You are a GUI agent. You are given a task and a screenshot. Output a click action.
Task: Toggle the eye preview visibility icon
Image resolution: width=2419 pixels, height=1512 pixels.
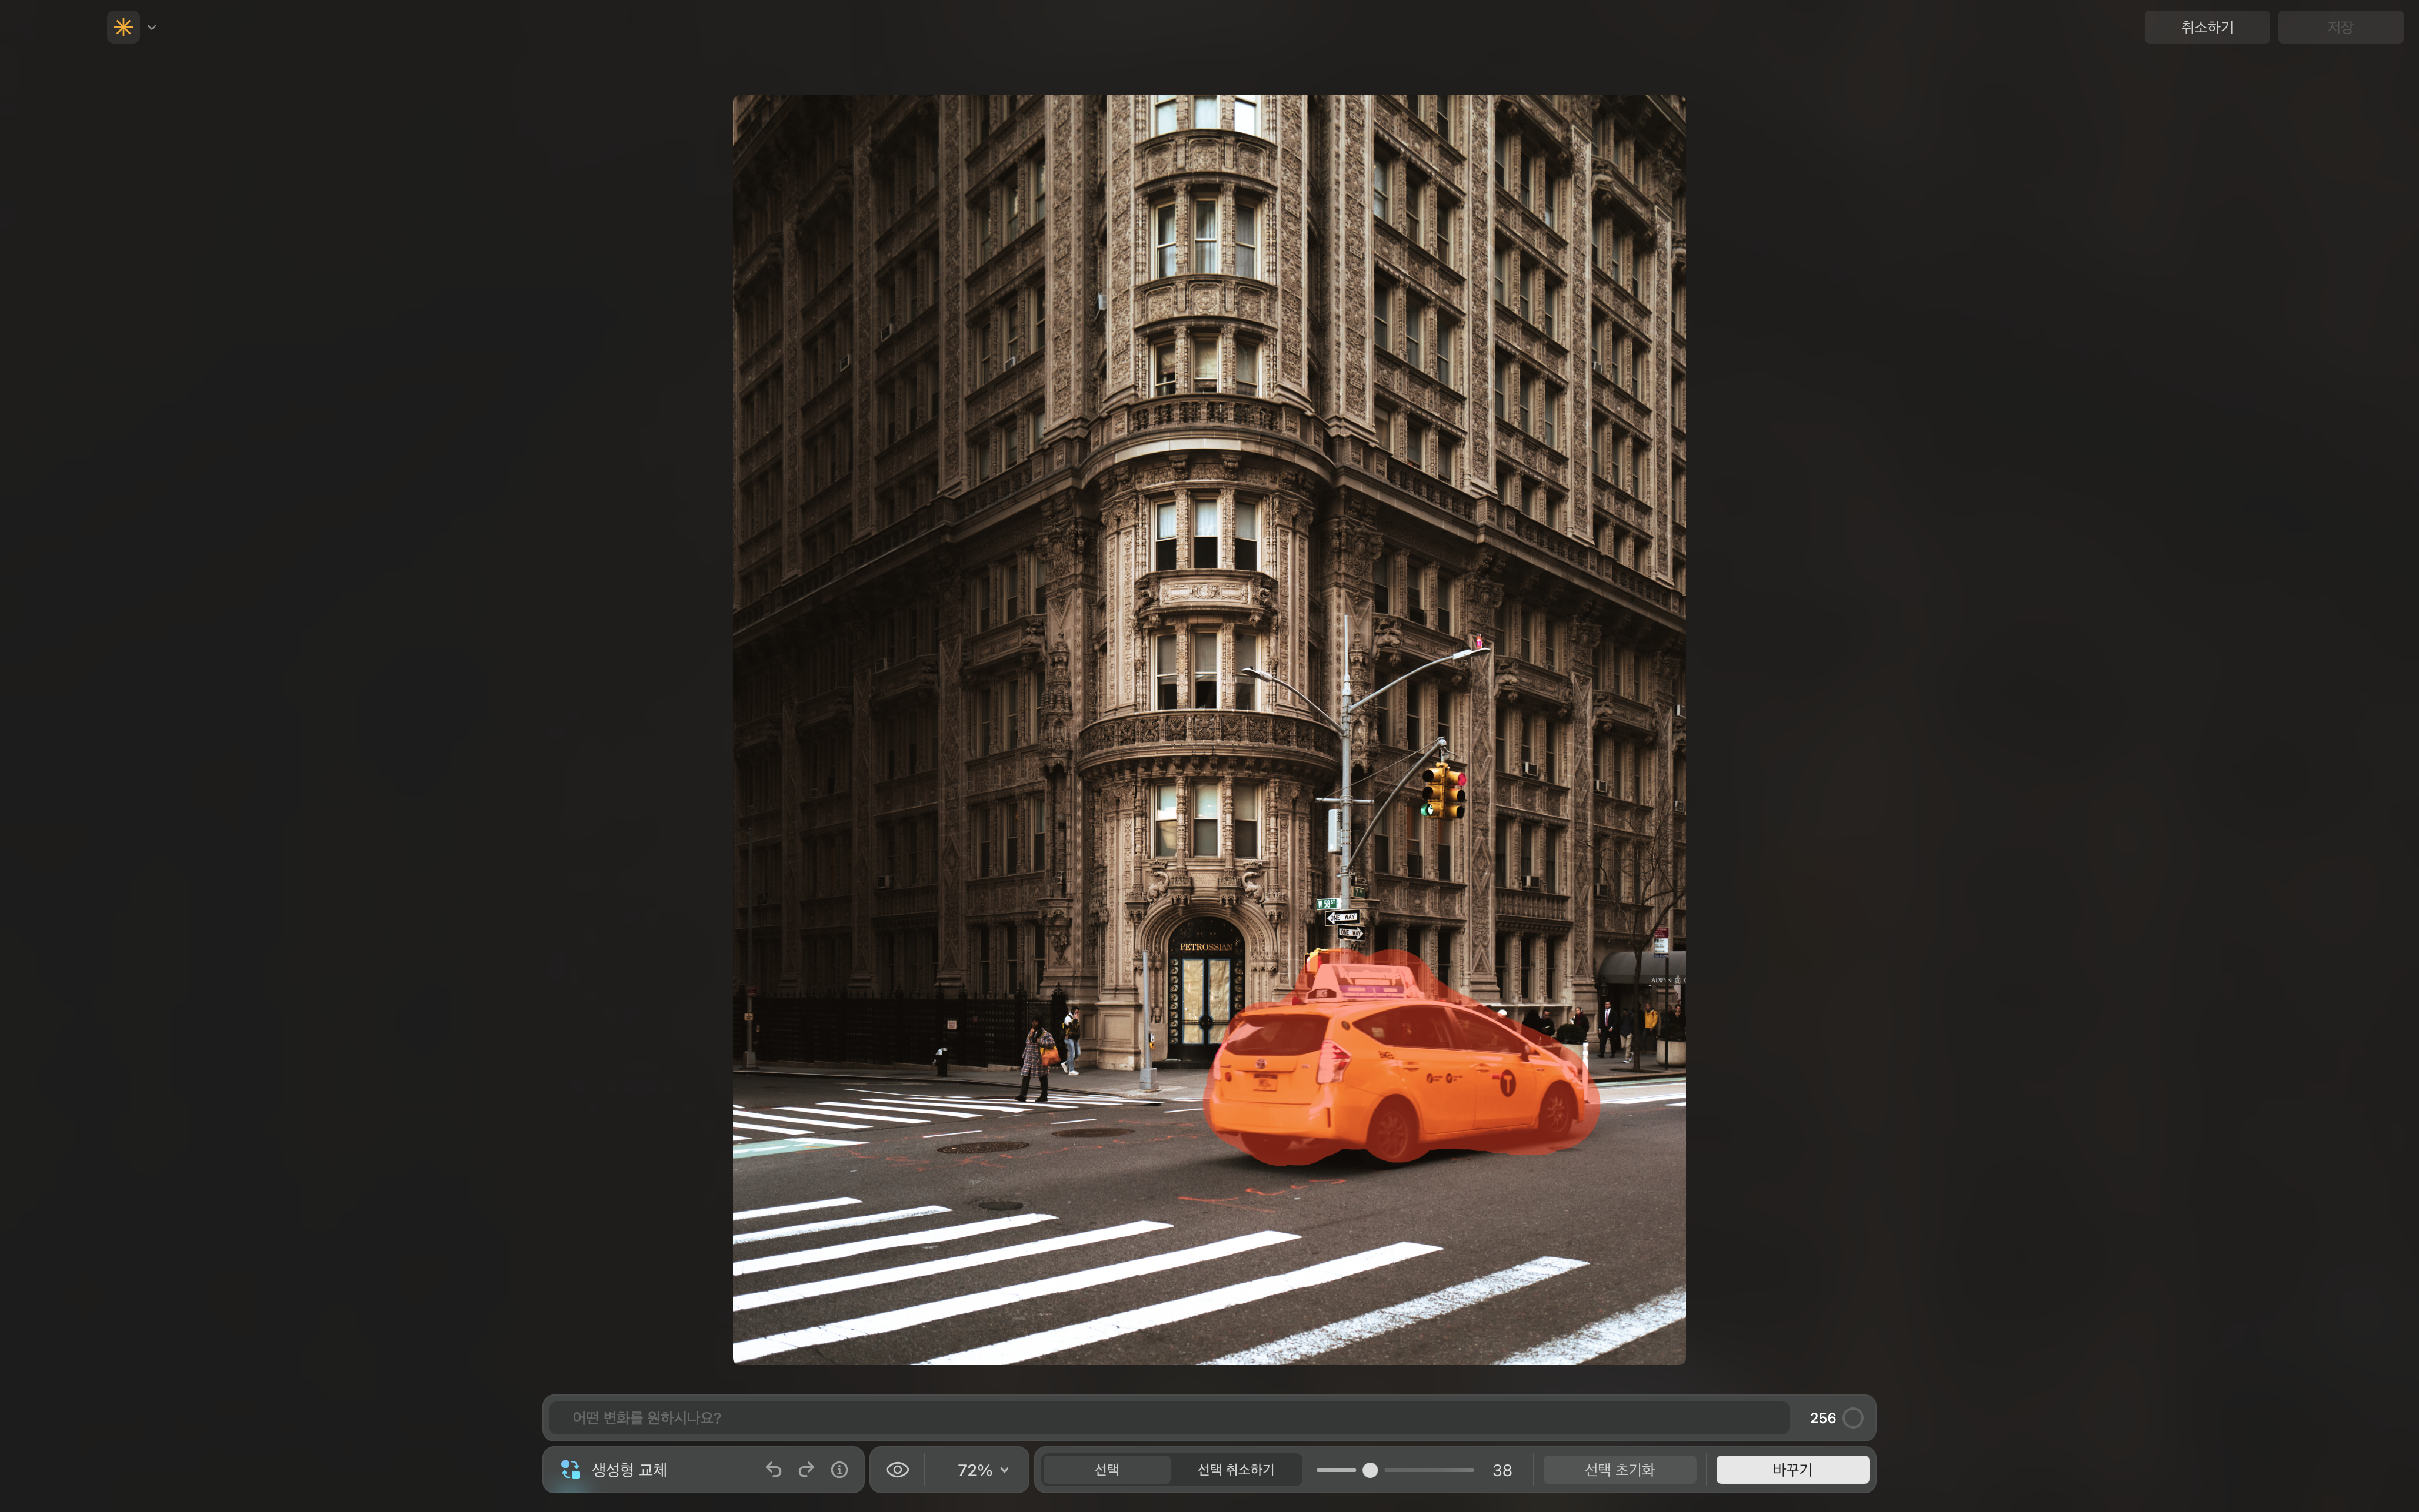coord(897,1469)
